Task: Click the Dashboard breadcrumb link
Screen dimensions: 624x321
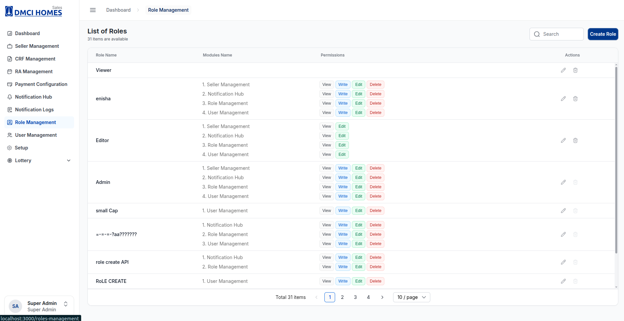Action: 118,10
